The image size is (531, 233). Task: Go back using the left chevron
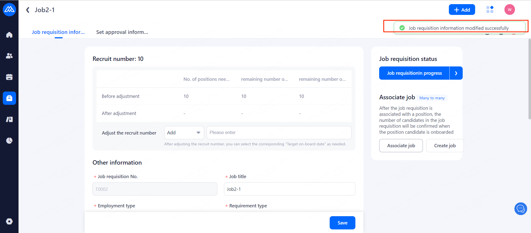28,10
